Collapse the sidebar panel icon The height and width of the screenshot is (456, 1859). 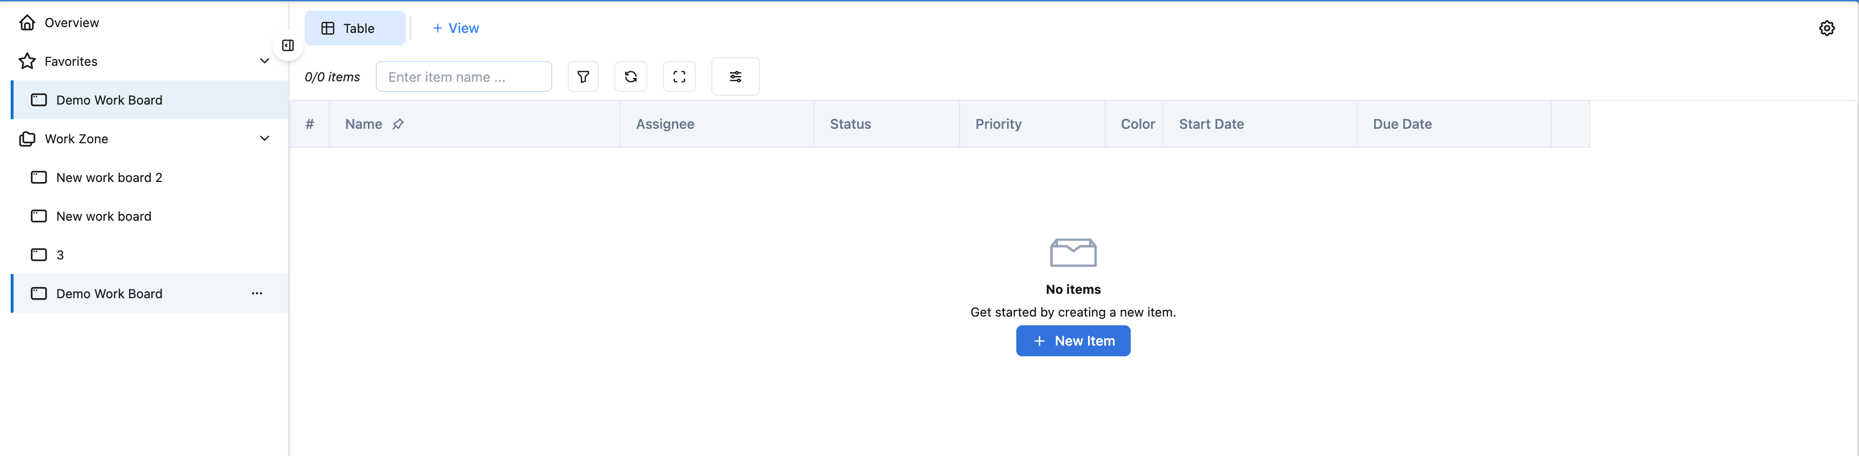[288, 46]
